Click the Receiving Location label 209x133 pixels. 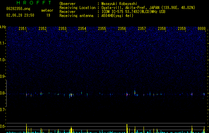(77, 8)
